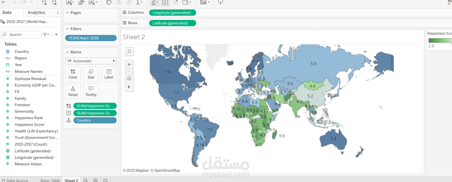
Task: Select the YEAR(Year): 2016 filter pill
Action: point(91,38)
